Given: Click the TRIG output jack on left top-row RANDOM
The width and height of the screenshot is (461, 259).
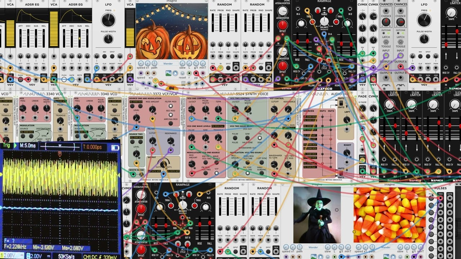Looking at the screenshot, I should (236, 68).
